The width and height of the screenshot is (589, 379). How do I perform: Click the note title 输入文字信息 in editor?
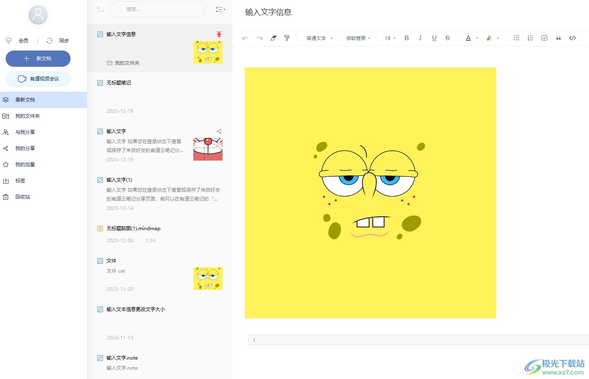click(268, 12)
